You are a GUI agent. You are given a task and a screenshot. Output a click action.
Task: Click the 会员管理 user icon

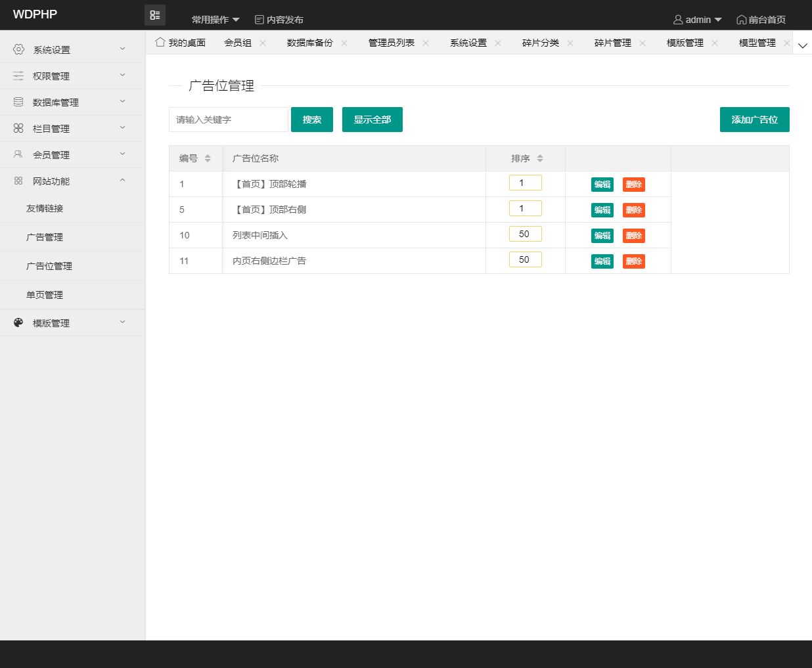pos(18,154)
